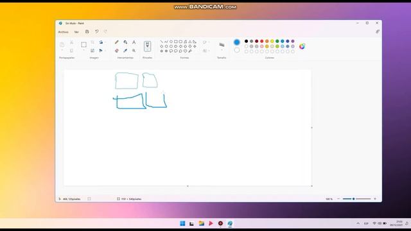Expand the Paste options dropdown arrow
Viewport: 411px width, 231px height.
click(62, 51)
